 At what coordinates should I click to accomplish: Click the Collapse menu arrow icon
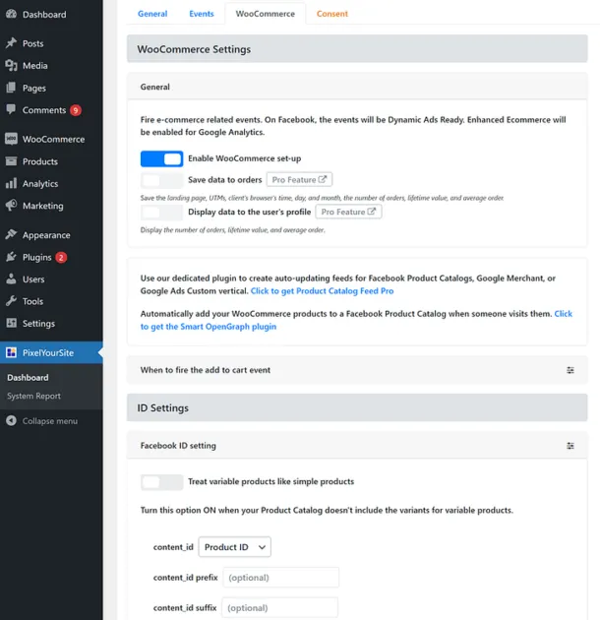click(11, 421)
